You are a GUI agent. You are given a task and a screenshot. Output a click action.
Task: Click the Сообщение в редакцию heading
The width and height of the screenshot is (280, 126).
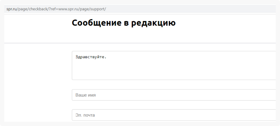(x=123, y=23)
